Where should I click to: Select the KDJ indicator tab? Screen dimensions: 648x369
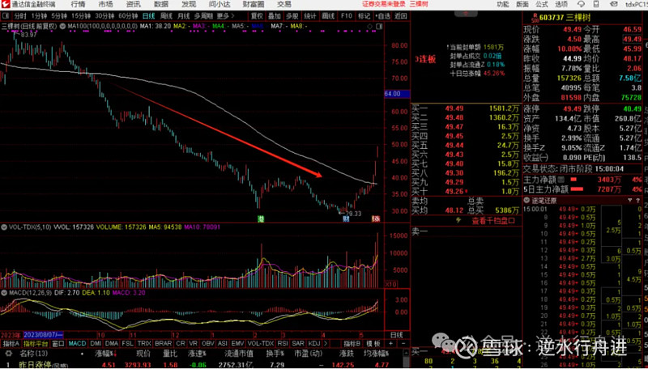click(x=314, y=343)
